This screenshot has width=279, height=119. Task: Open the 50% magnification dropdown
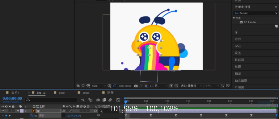(x=99, y=86)
